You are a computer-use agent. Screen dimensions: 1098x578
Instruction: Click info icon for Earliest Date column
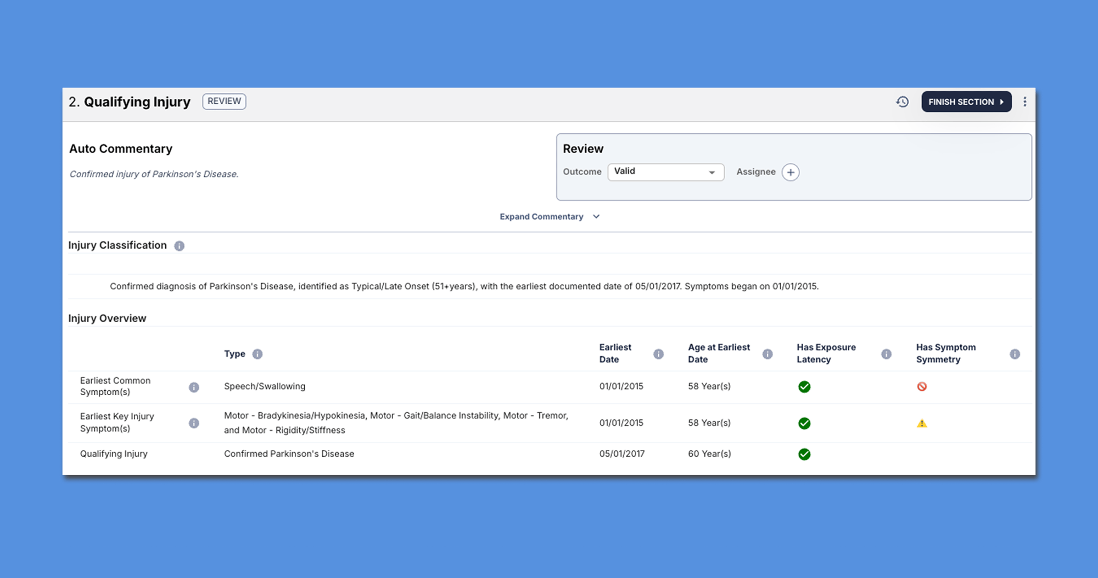click(x=658, y=354)
